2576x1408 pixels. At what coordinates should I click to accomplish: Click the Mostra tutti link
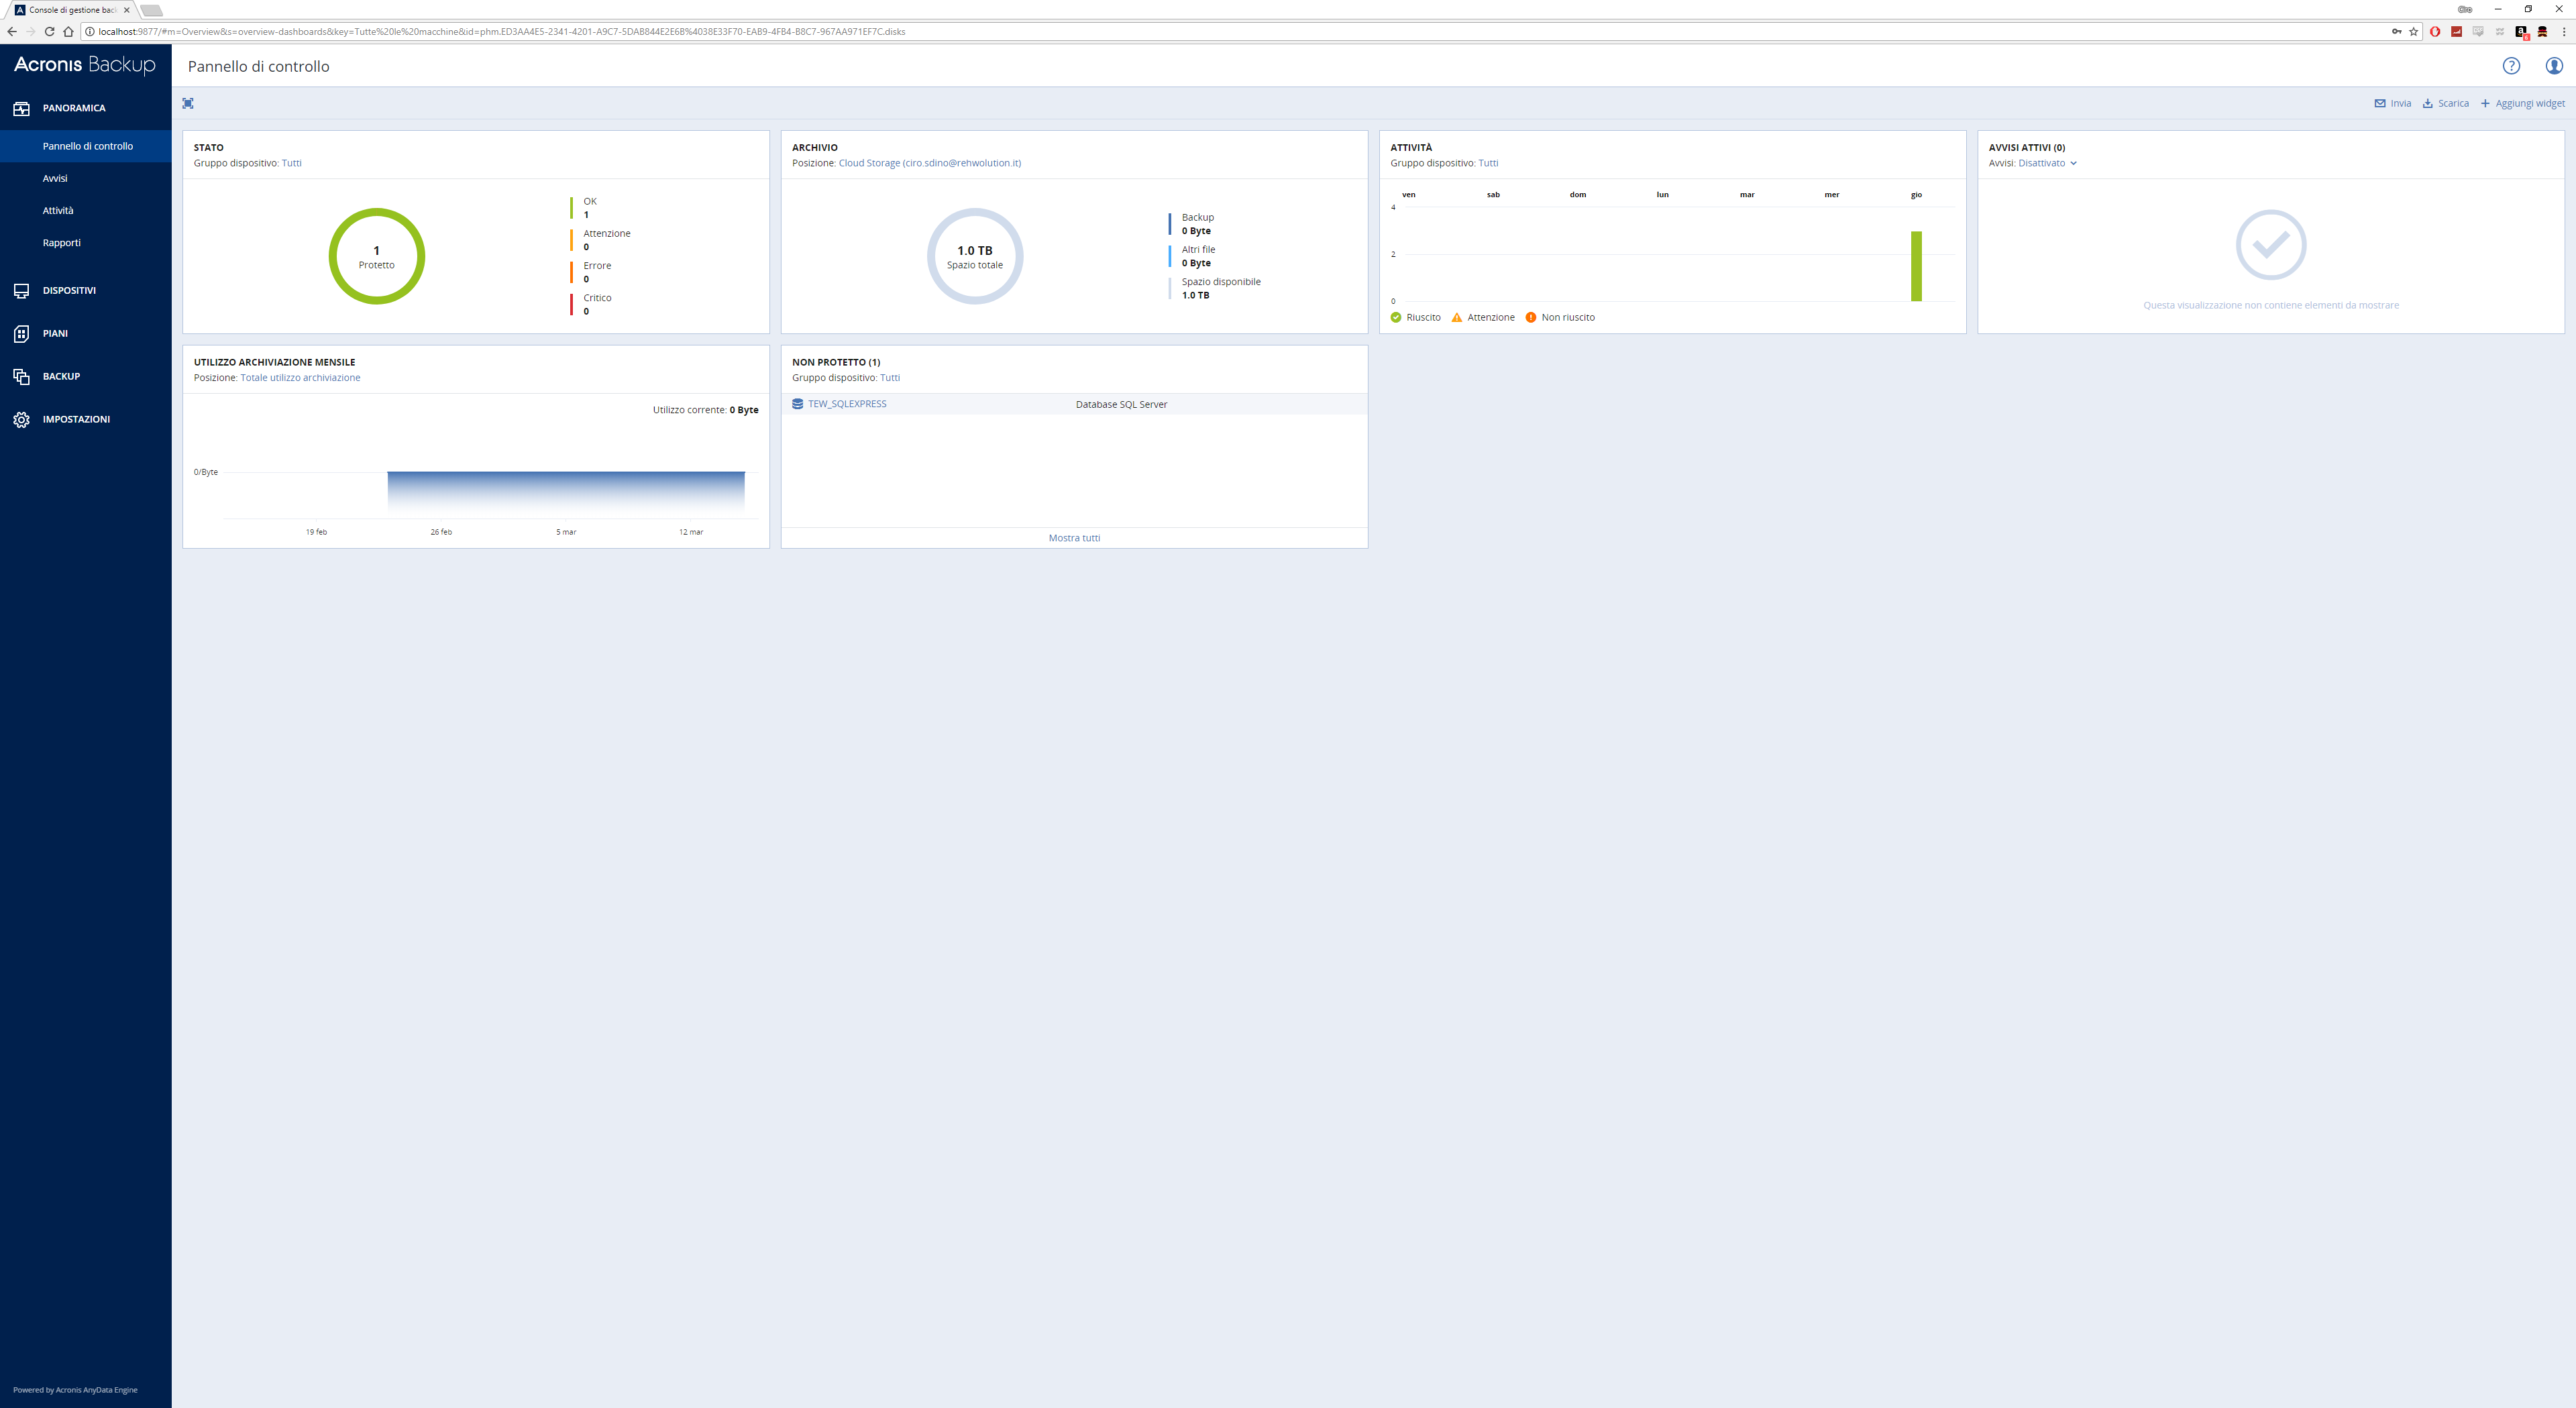(1074, 538)
